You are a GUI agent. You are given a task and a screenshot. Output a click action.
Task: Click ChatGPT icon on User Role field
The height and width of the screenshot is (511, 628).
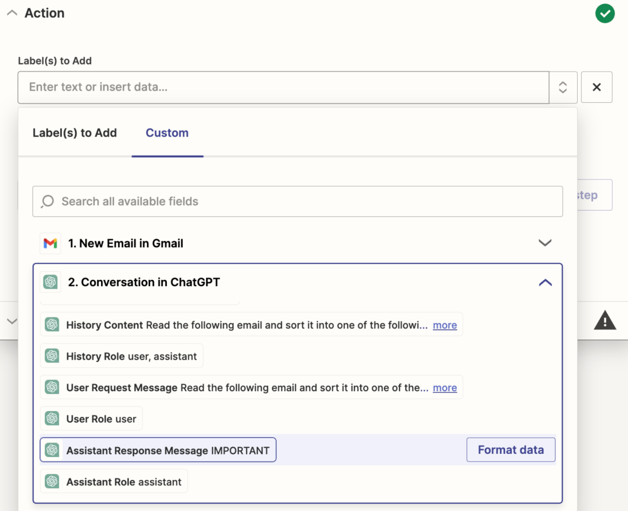(x=52, y=419)
